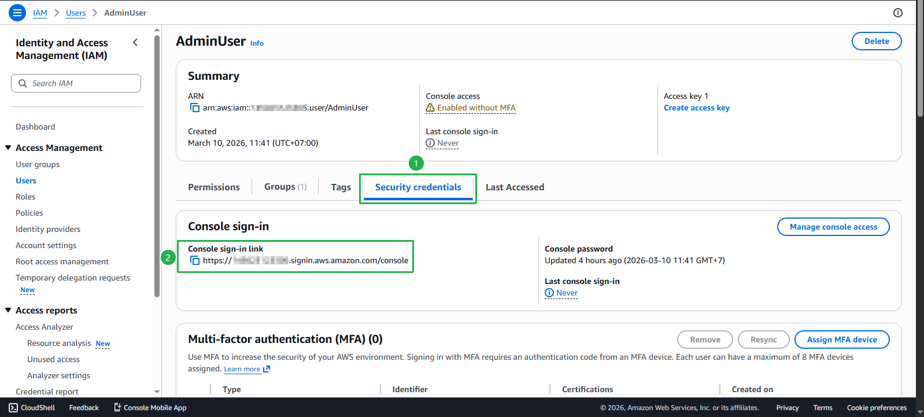The width and height of the screenshot is (924, 417).
Task: Collapse the IAM sidebar with the arrow
Action: pos(135,42)
